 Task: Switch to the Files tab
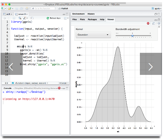tap(75, 20)
